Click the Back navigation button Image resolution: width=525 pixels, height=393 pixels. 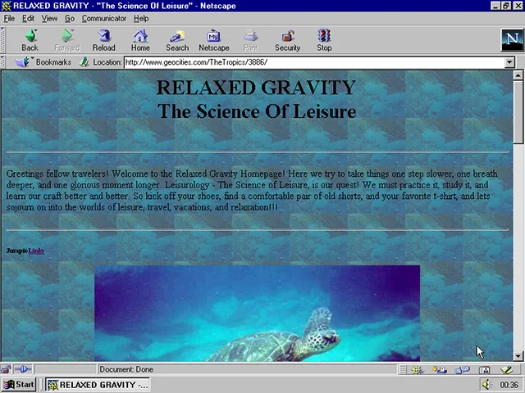click(x=30, y=39)
